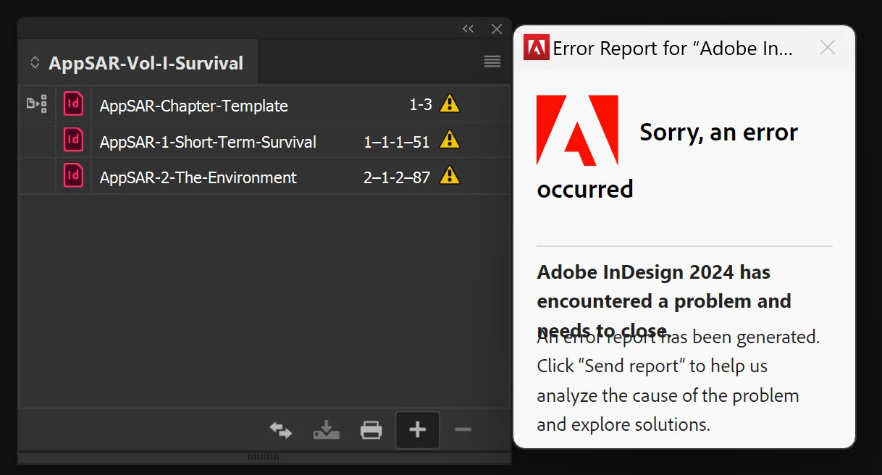This screenshot has width=882, height=475.
Task: Click warning icon next to AppSAR-Chapter-Template
Action: click(x=450, y=104)
